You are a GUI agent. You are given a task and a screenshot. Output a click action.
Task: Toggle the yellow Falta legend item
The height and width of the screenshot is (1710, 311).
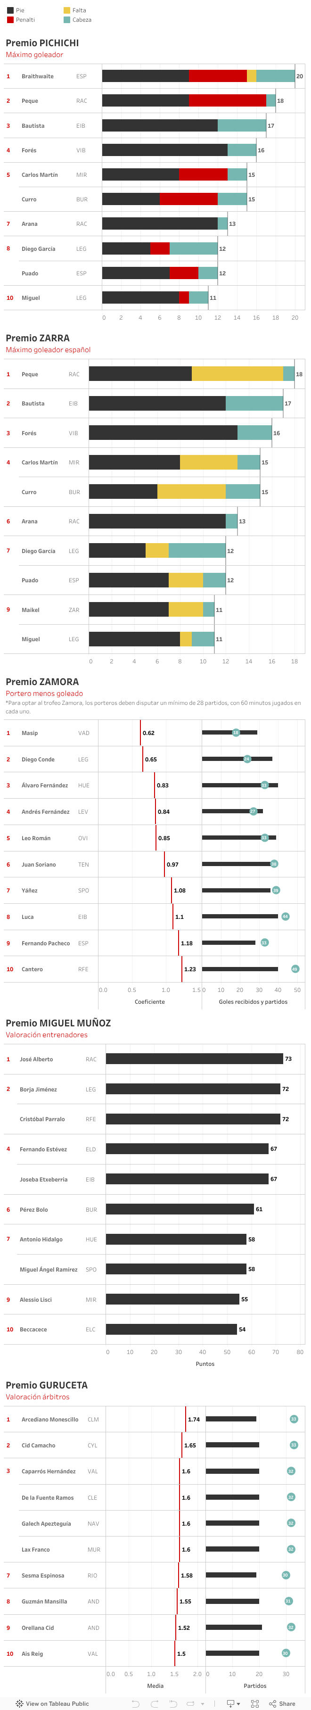coord(67,11)
